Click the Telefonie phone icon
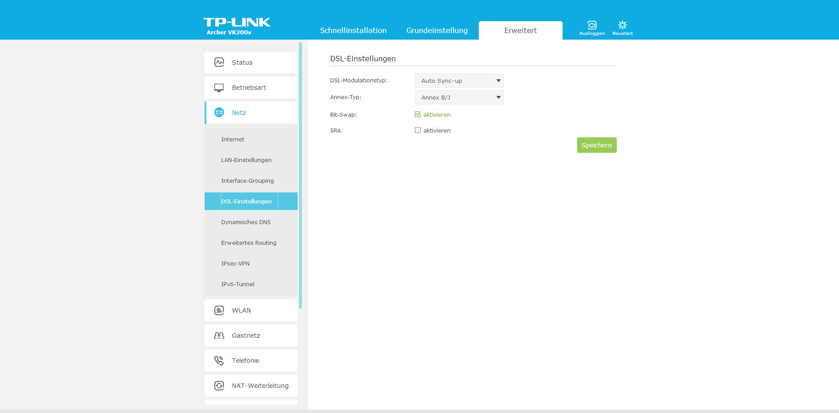The width and height of the screenshot is (839, 413). [x=219, y=361]
